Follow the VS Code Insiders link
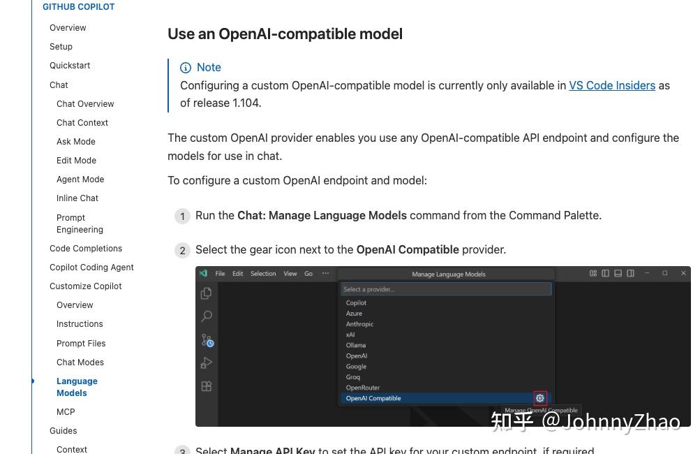This screenshot has width=700, height=454. pyautogui.click(x=612, y=85)
